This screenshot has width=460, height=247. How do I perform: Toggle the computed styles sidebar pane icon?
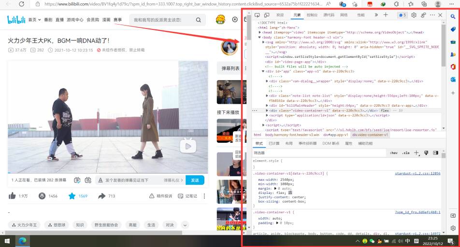pos(435,152)
